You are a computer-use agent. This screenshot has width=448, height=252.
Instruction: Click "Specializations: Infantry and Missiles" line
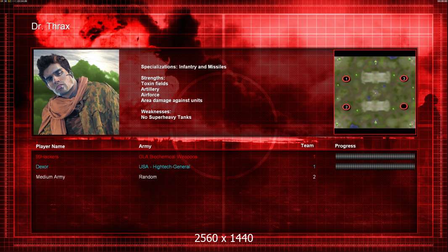[x=183, y=67]
